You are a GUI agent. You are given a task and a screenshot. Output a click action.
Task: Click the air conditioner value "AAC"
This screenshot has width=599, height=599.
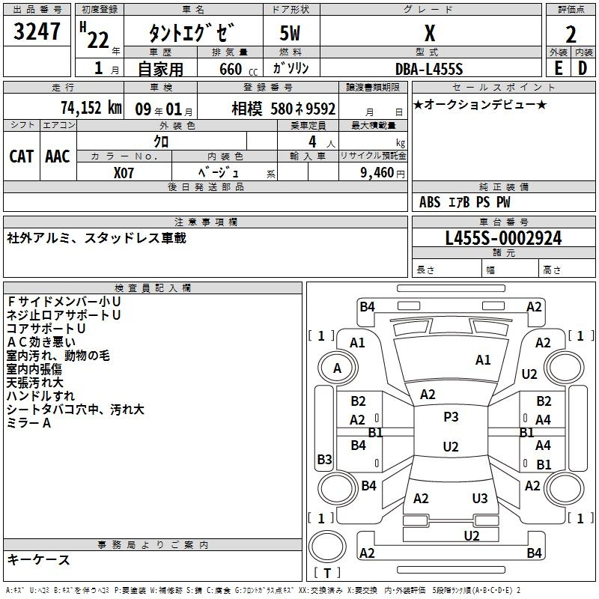tap(58, 156)
